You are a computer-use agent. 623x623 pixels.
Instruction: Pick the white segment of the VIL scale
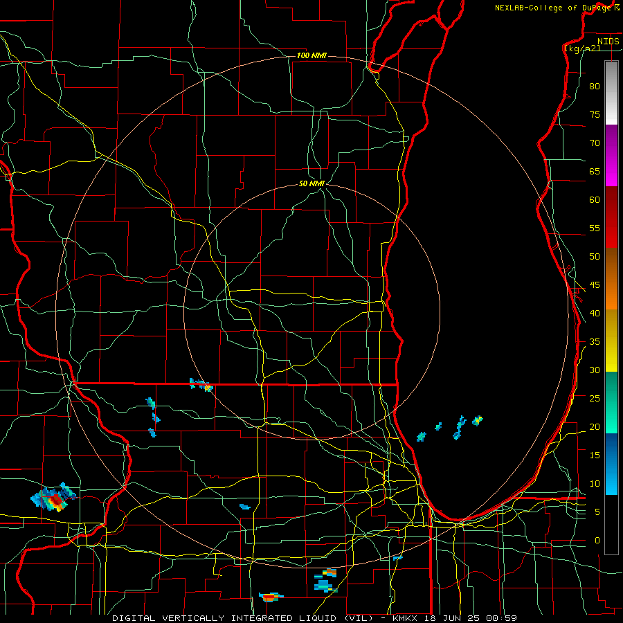click(611, 93)
